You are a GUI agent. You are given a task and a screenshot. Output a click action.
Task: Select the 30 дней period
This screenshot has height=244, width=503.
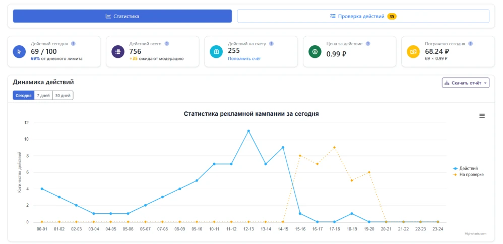[63, 96]
